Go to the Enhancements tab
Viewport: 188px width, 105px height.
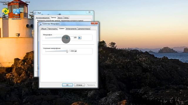pyautogui.click(x=71, y=29)
